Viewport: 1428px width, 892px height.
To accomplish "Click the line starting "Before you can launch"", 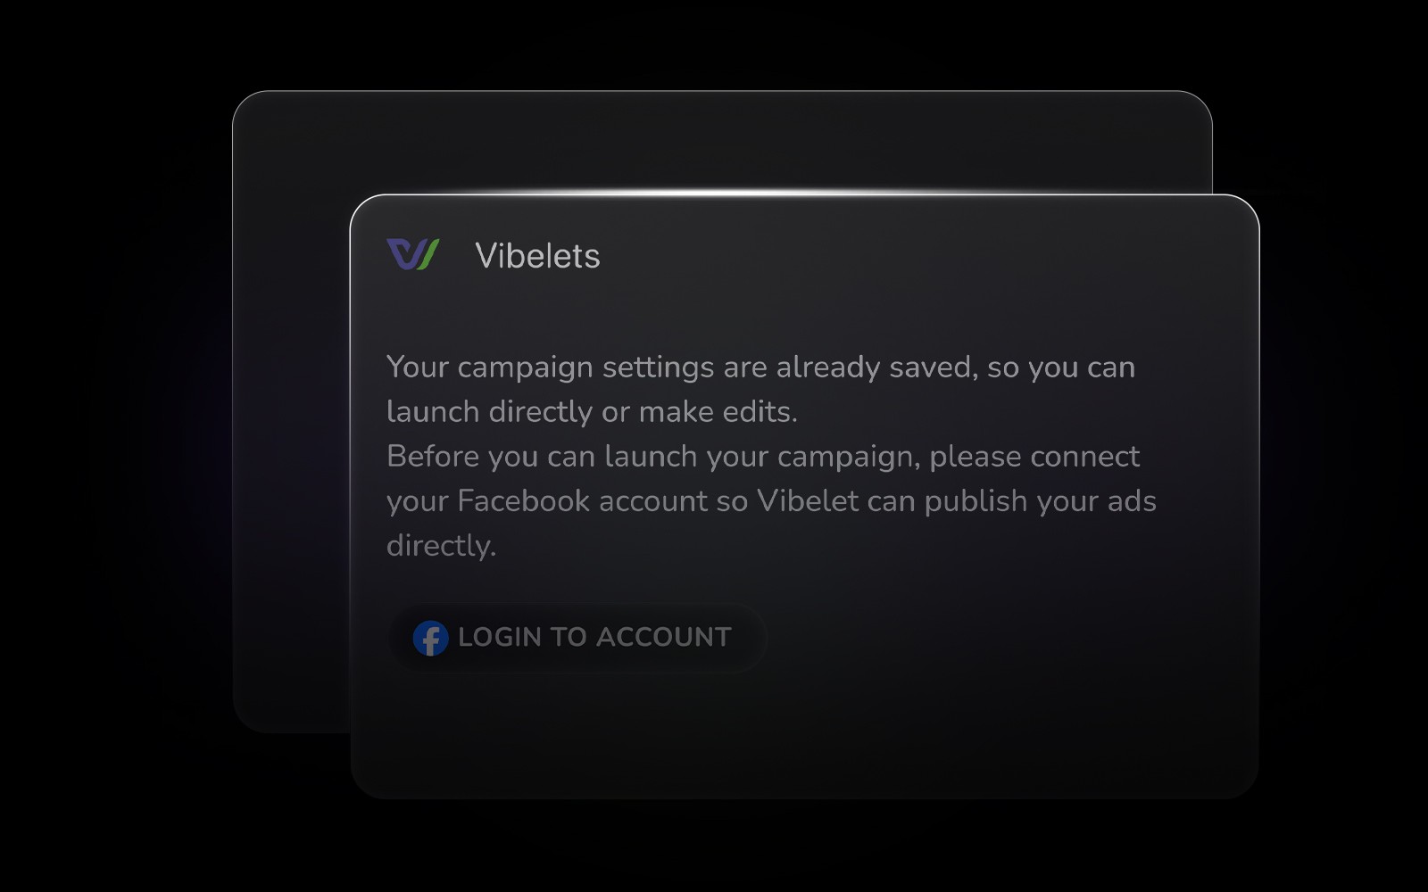I will 763,456.
